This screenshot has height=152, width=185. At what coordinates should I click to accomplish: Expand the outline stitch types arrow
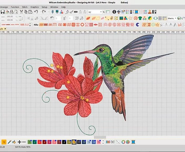[30, 25]
